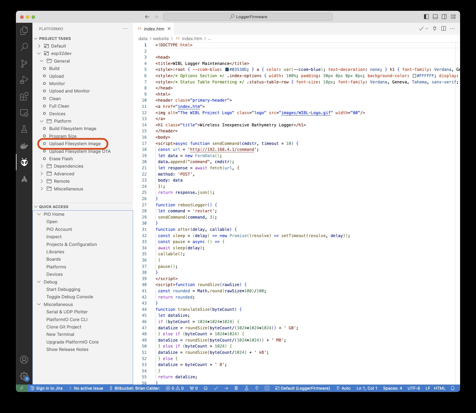Toggle the primary side bar

click(x=426, y=17)
